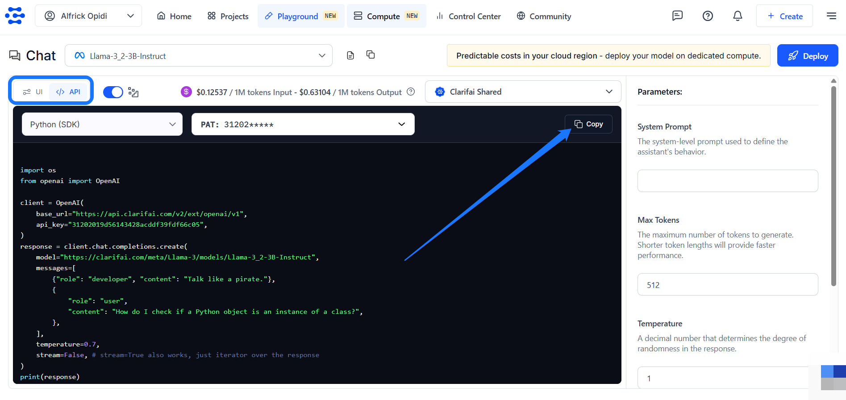Click the 'import os' code line
This screenshot has height=400, width=846.
coord(38,170)
